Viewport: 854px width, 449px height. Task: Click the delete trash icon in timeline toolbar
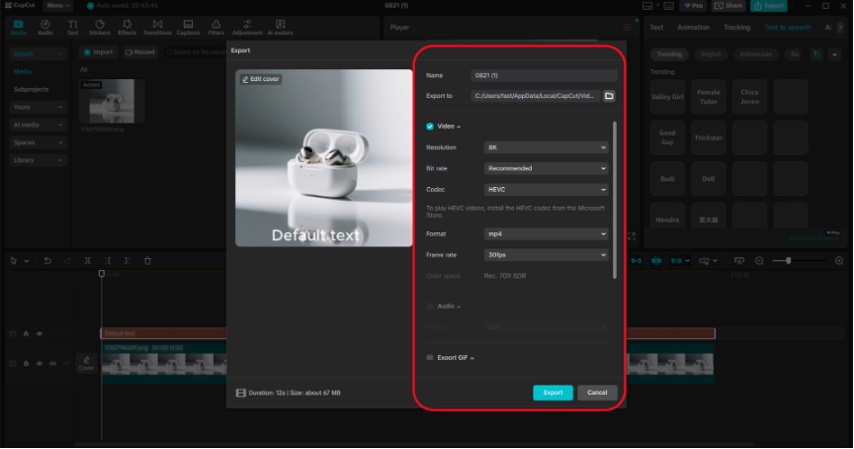pos(147,261)
